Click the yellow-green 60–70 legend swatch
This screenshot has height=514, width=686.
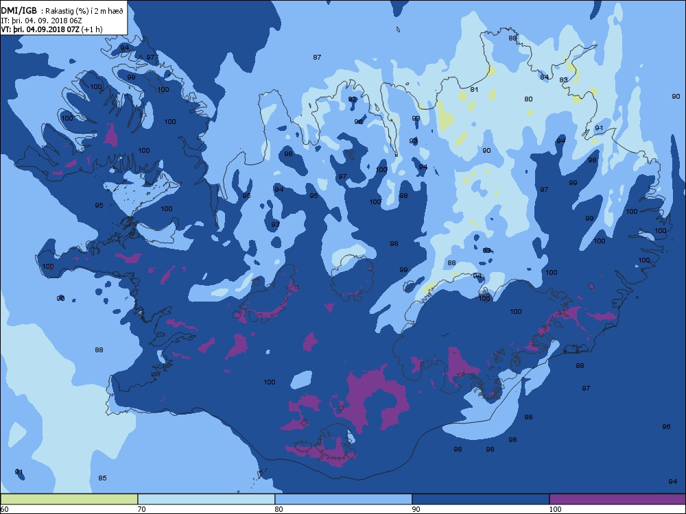69,499
